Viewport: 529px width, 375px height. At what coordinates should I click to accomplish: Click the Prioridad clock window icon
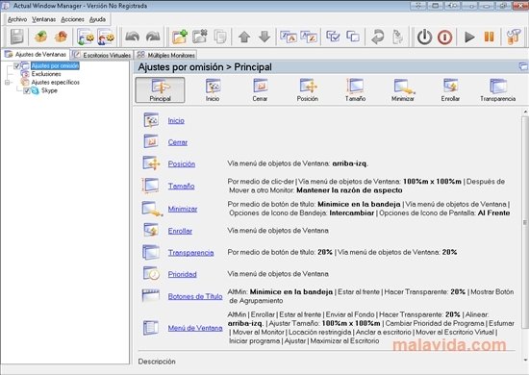point(151,273)
